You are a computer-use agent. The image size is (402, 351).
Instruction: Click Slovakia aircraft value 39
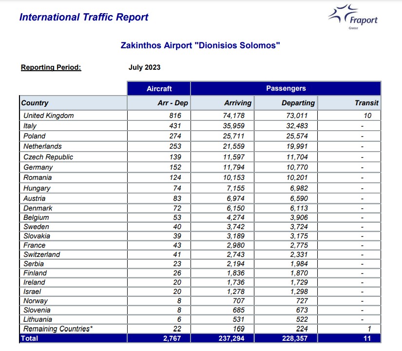coord(177,236)
